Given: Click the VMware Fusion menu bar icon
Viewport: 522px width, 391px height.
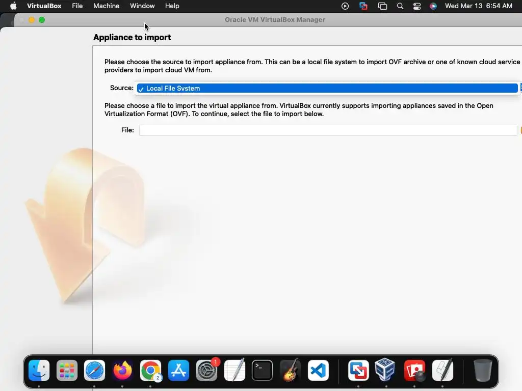Looking at the screenshot, I should point(363,6).
